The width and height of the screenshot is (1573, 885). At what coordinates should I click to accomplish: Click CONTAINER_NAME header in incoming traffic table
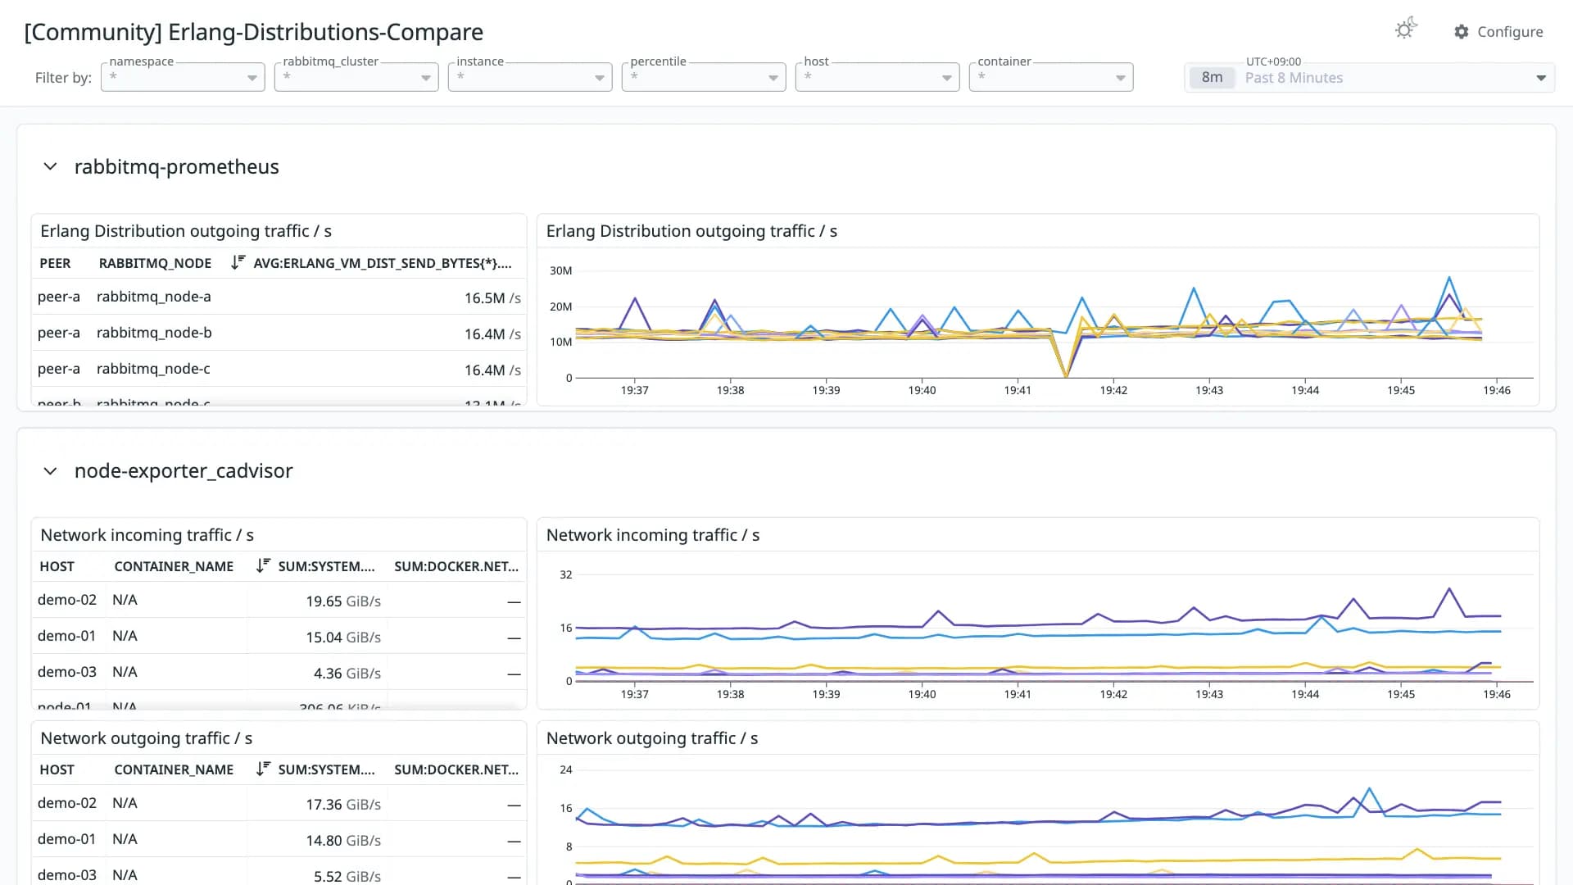174,566
